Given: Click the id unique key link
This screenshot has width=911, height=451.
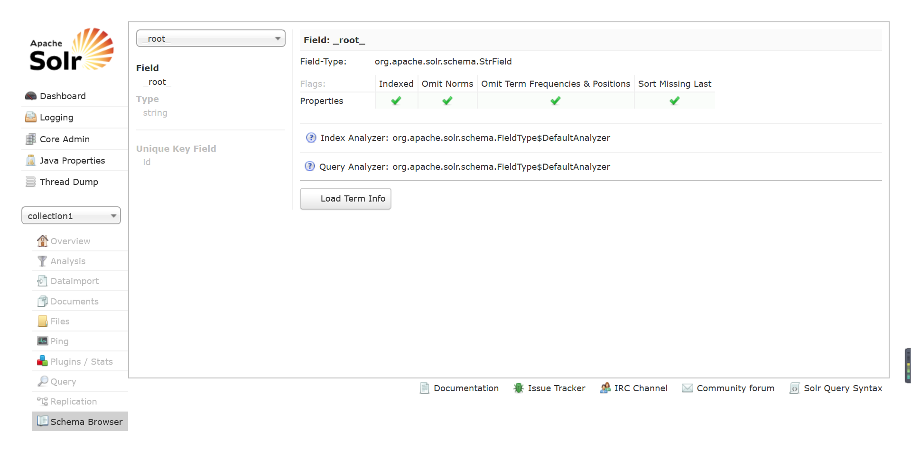Looking at the screenshot, I should coord(147,162).
